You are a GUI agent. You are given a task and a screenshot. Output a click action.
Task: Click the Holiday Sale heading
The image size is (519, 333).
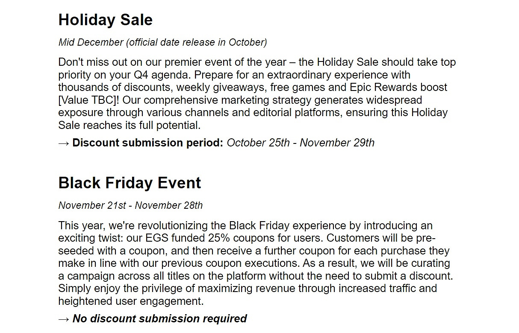tap(105, 20)
